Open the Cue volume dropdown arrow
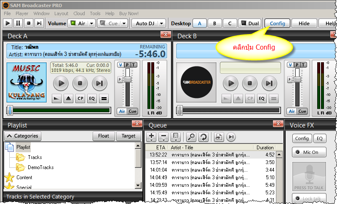 [x=124, y=23]
